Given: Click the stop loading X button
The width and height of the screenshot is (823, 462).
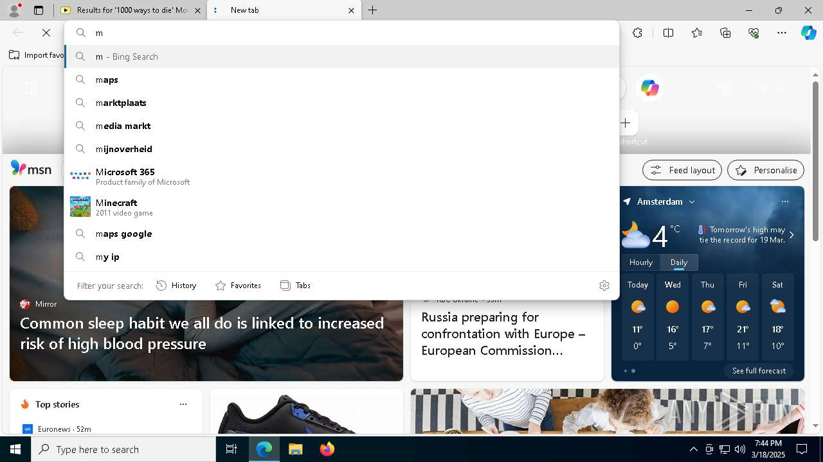Looking at the screenshot, I should coord(46,33).
